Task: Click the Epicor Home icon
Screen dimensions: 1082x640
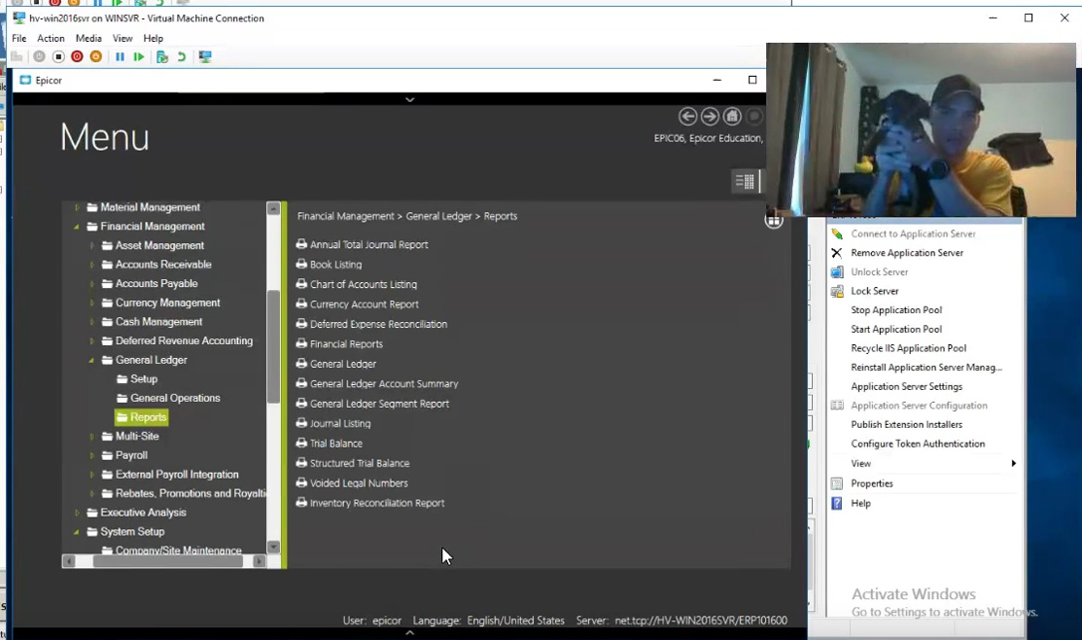Action: coord(732,117)
